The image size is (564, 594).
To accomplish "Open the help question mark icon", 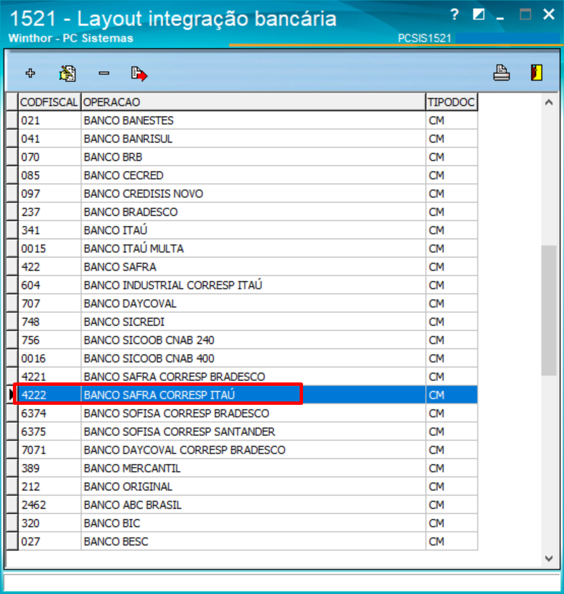I will (x=455, y=15).
